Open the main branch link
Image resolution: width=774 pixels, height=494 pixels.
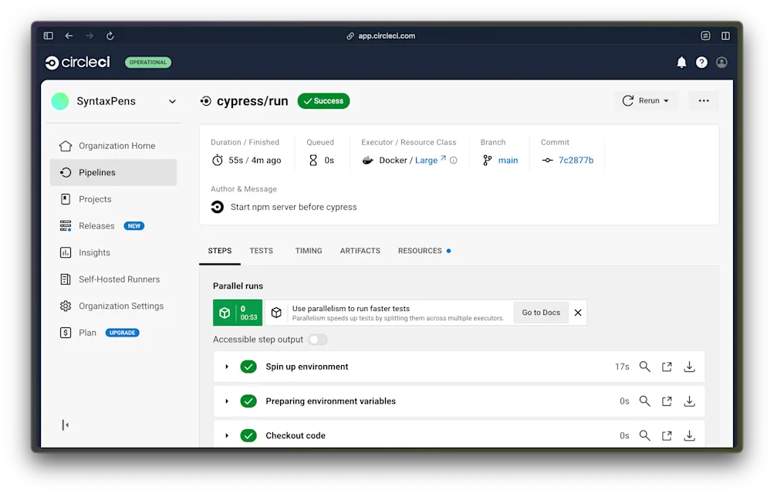point(508,161)
